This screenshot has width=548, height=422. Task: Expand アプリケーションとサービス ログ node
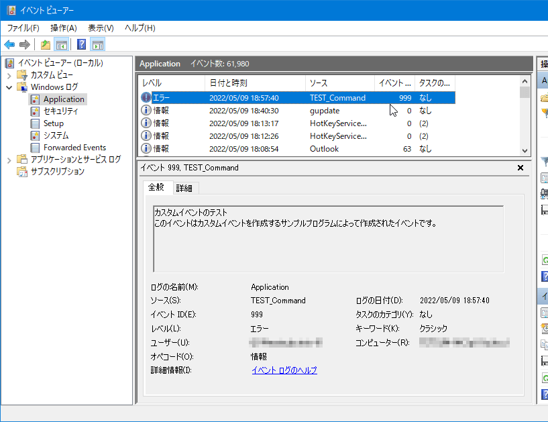pos(9,160)
